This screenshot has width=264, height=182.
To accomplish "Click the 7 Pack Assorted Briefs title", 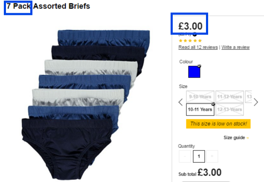I will [48, 6].
